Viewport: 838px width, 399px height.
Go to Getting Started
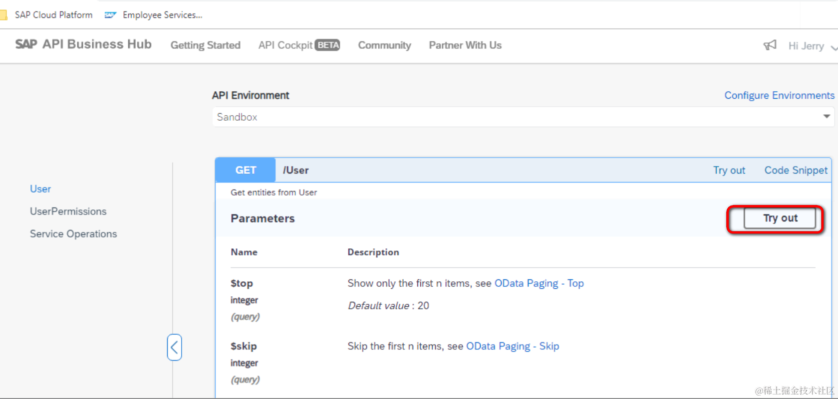[206, 45]
